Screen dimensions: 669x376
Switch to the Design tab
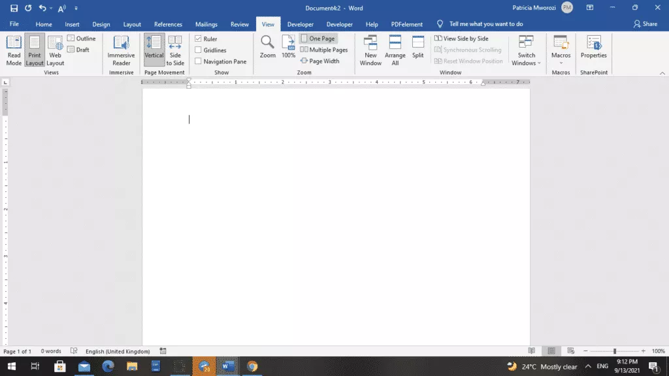[x=101, y=24]
